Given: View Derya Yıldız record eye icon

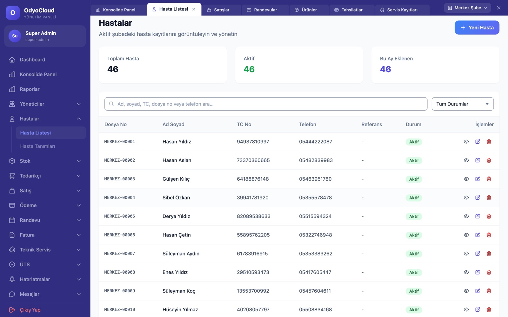Looking at the screenshot, I should 466,216.
